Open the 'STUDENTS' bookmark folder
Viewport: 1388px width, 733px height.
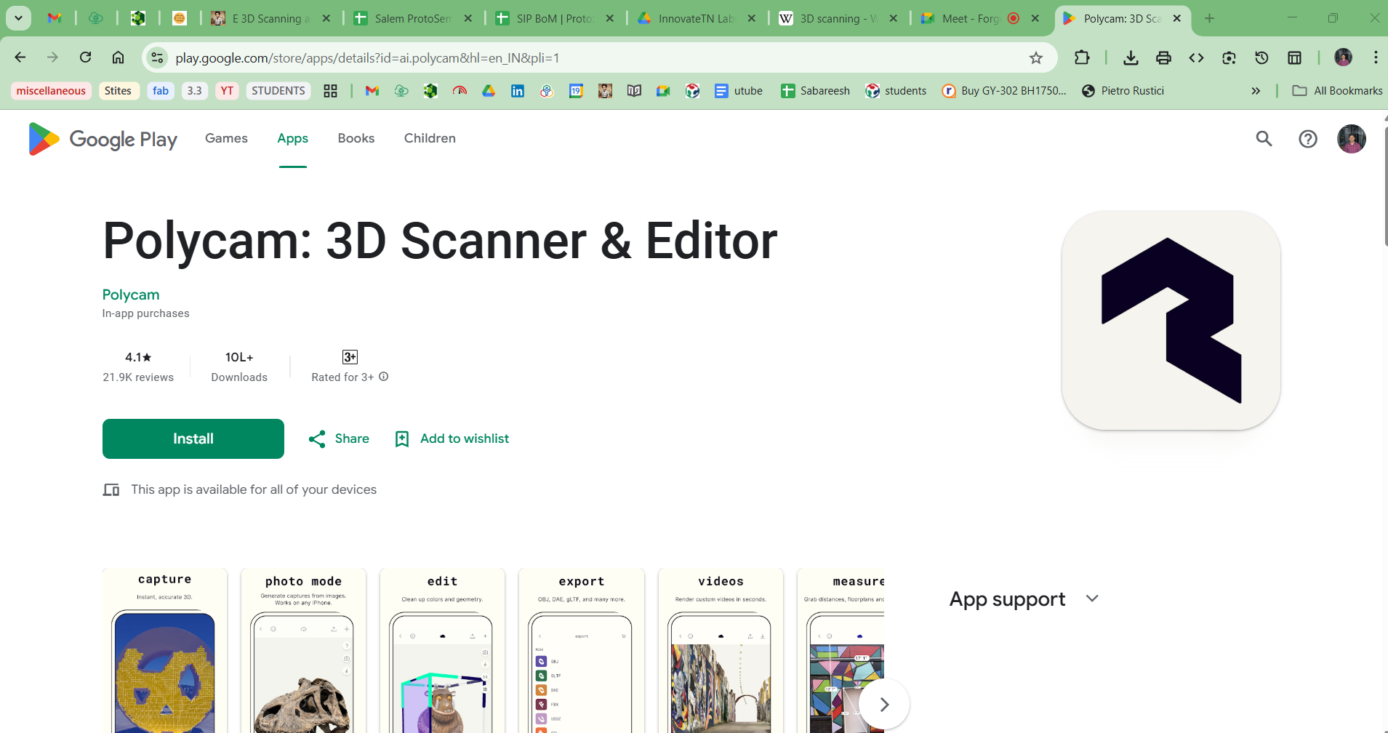[x=278, y=91]
